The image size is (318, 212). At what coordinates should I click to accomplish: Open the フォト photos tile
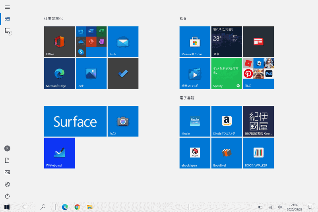tap(91, 74)
